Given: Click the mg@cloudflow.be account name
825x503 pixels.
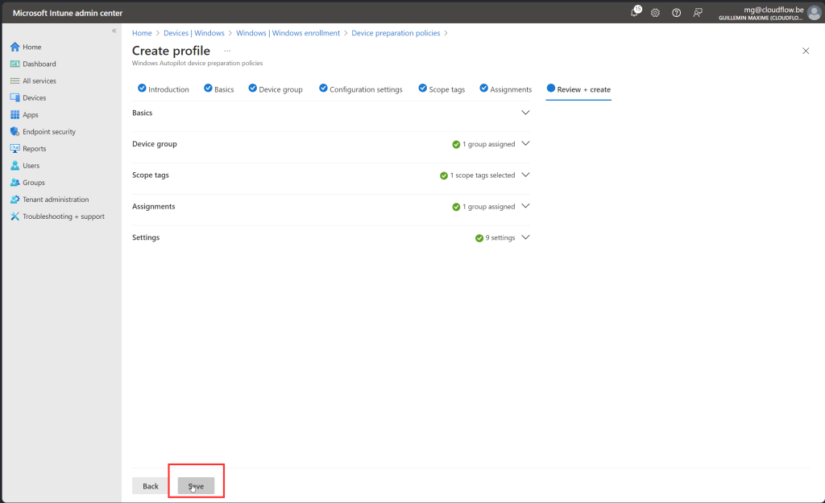Looking at the screenshot, I should click(773, 10).
